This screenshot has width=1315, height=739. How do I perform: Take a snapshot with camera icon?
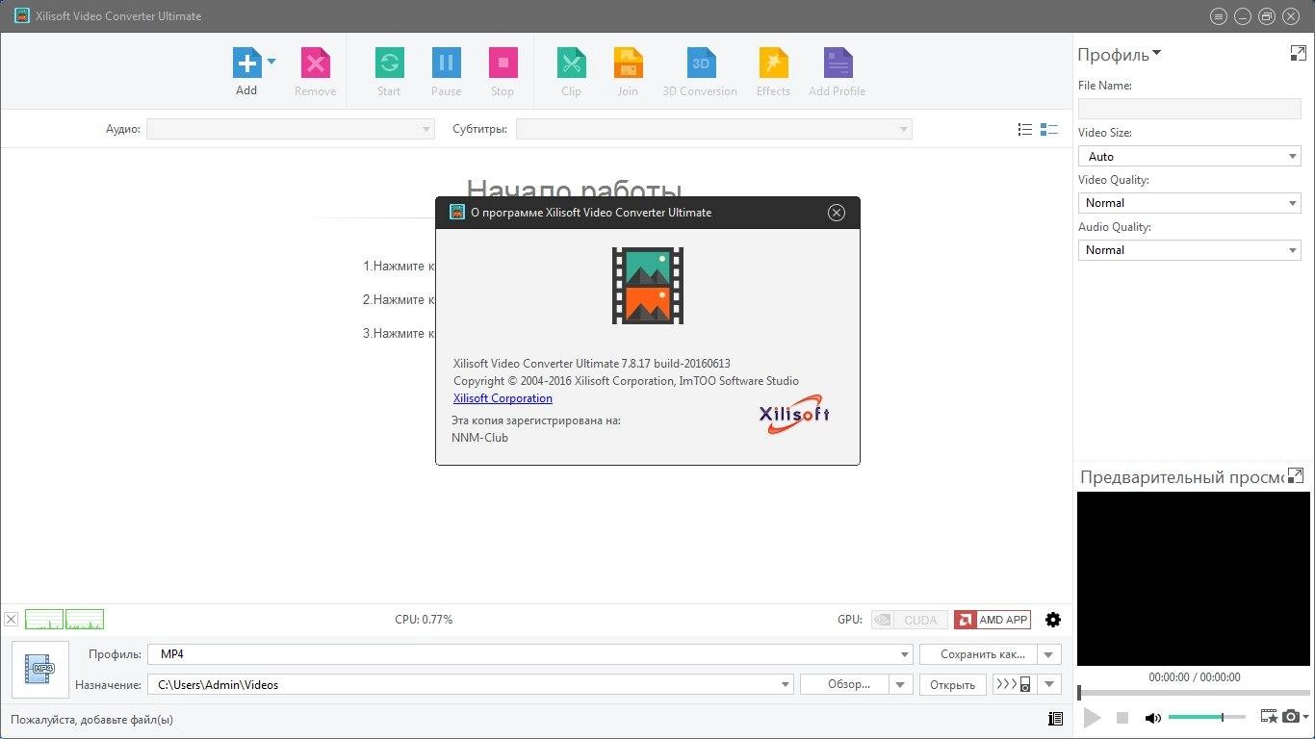tap(1290, 717)
